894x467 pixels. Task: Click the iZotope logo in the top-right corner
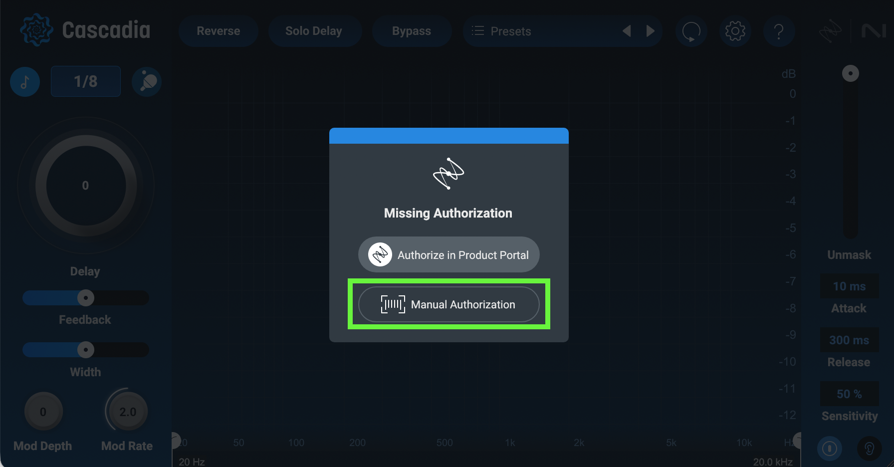tap(830, 31)
